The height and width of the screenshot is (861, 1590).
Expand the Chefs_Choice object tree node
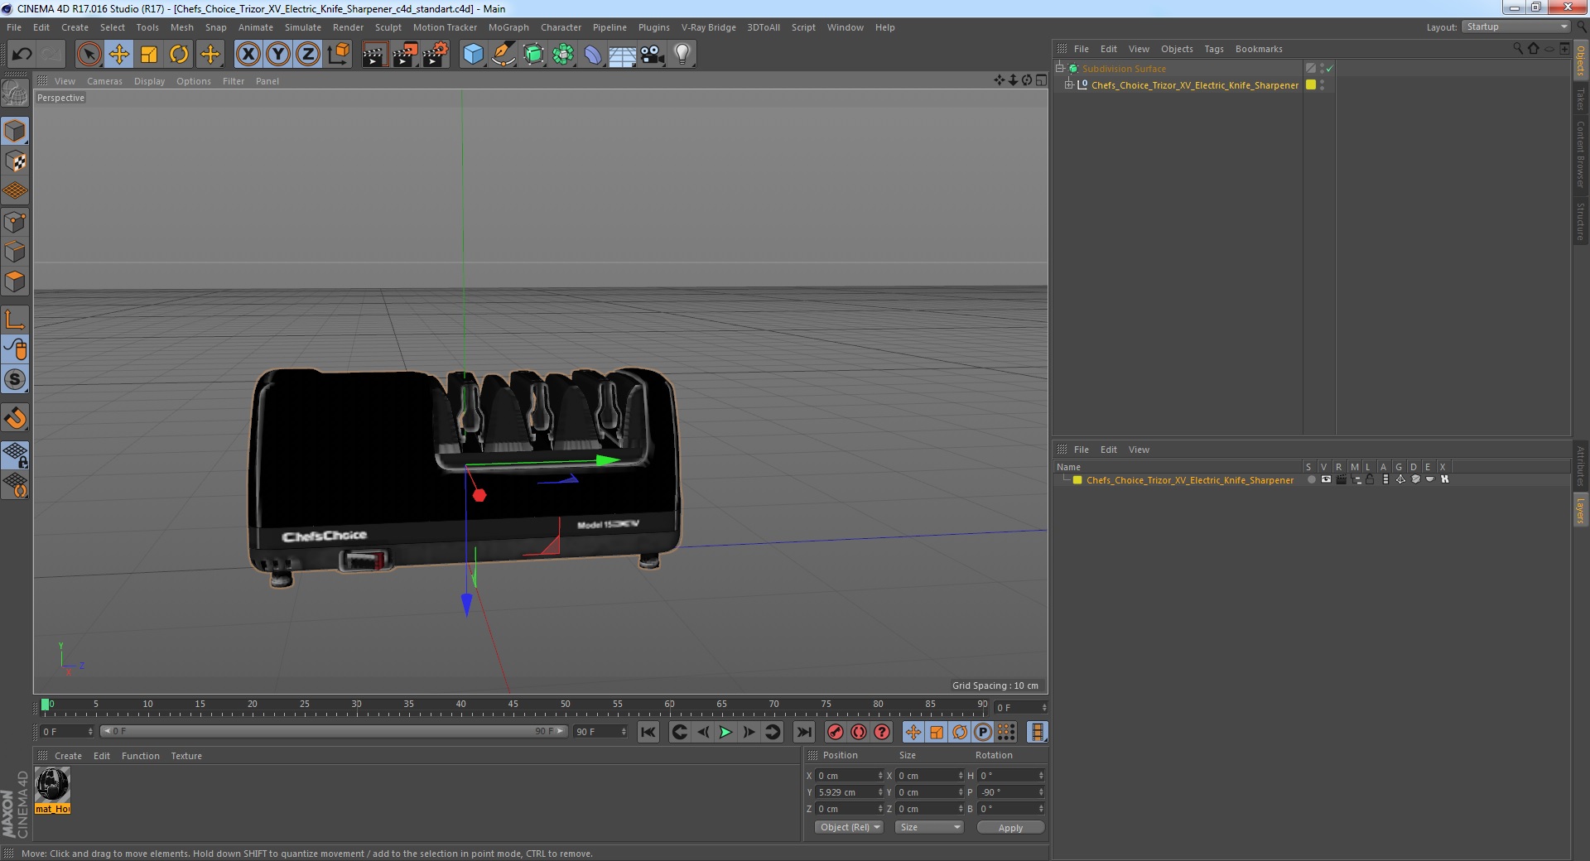tap(1068, 85)
